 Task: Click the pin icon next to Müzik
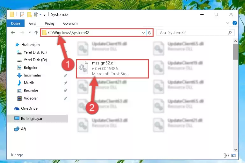(65, 83)
